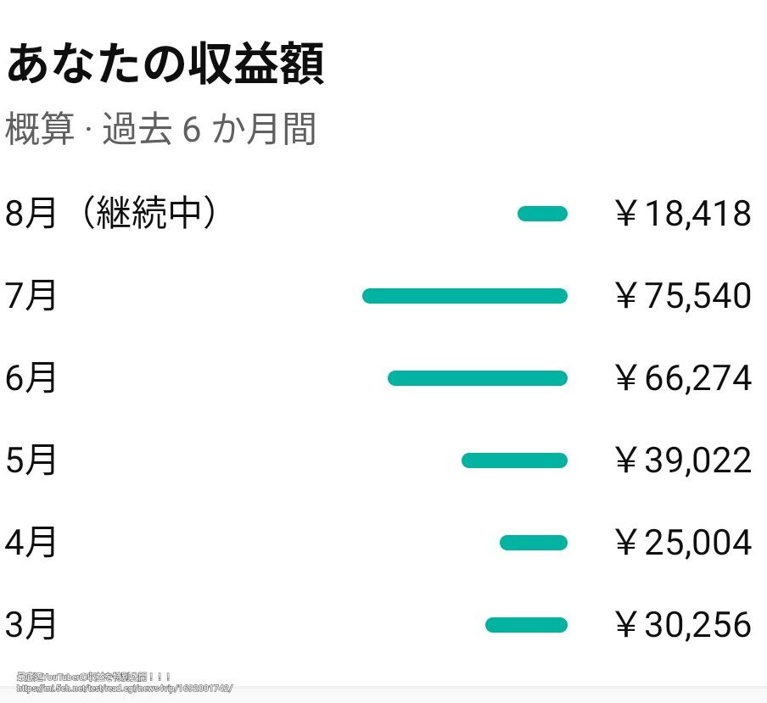
Task: Click the 6月 revenue bar
Action: 477,378
